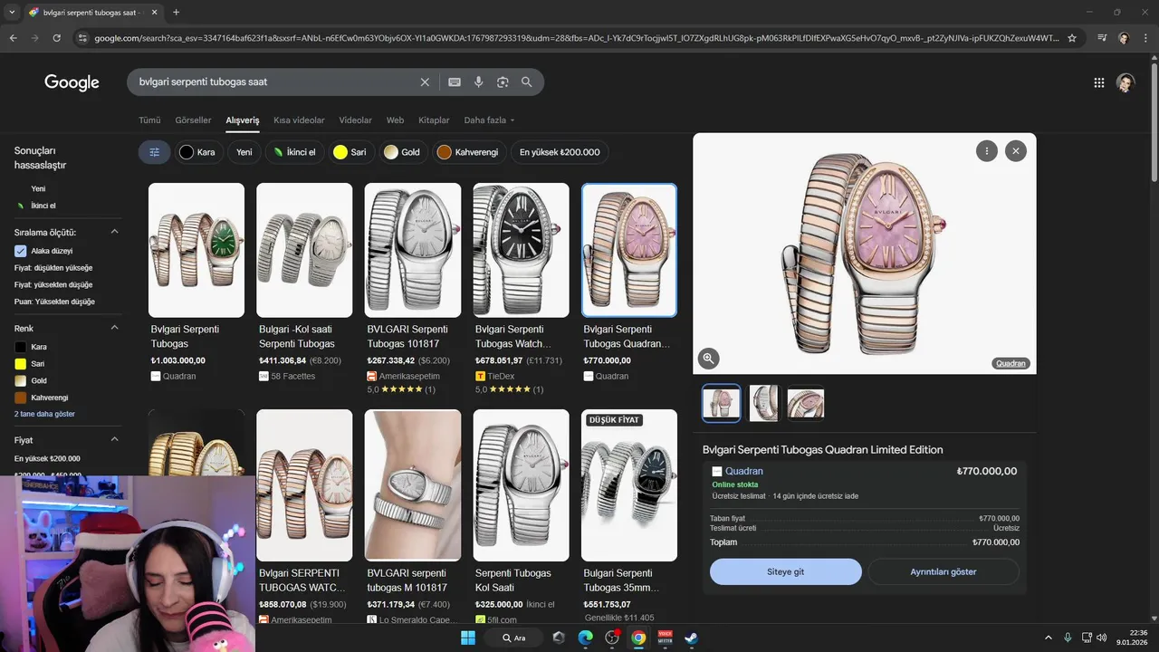
Task: Select En yüksek ₺200.000 price in sidebar
Action: click(47, 459)
